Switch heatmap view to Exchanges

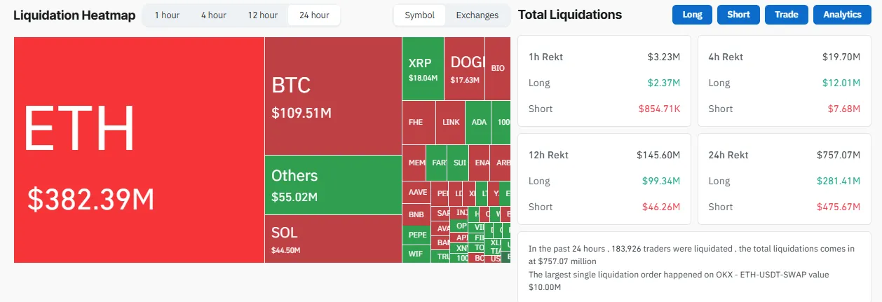point(477,15)
